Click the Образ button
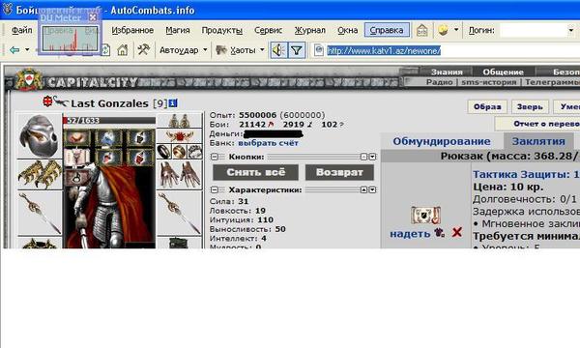 click(x=487, y=107)
